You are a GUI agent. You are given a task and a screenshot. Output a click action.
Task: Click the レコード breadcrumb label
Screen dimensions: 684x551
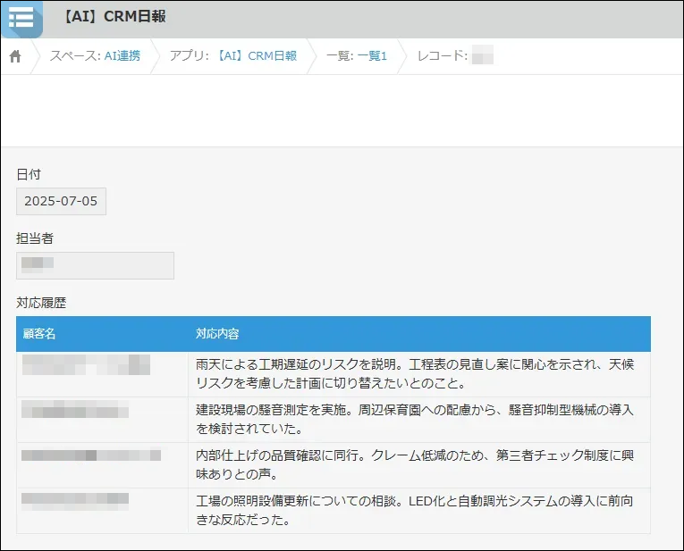coord(443,55)
